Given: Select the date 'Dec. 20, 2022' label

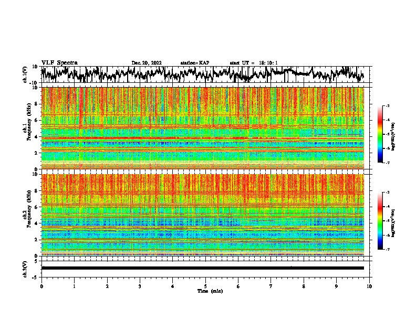Looking at the screenshot, I should tap(147, 63).
